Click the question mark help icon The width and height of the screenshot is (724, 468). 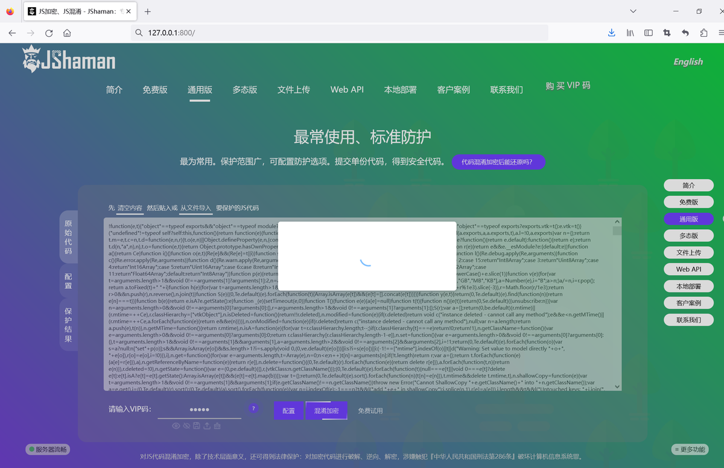[253, 409]
